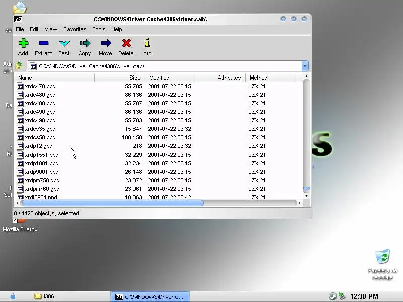
Task: Open Papelera de reciclaje on desktop
Action: click(383, 265)
